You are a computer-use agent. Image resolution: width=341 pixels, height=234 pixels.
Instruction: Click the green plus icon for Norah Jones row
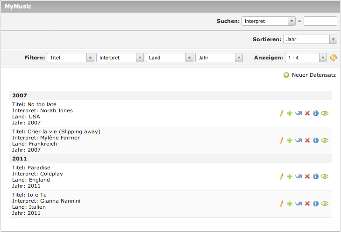(x=290, y=113)
